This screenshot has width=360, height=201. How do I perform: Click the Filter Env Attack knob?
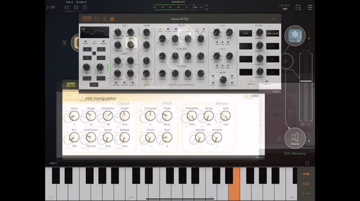(x=162, y=56)
